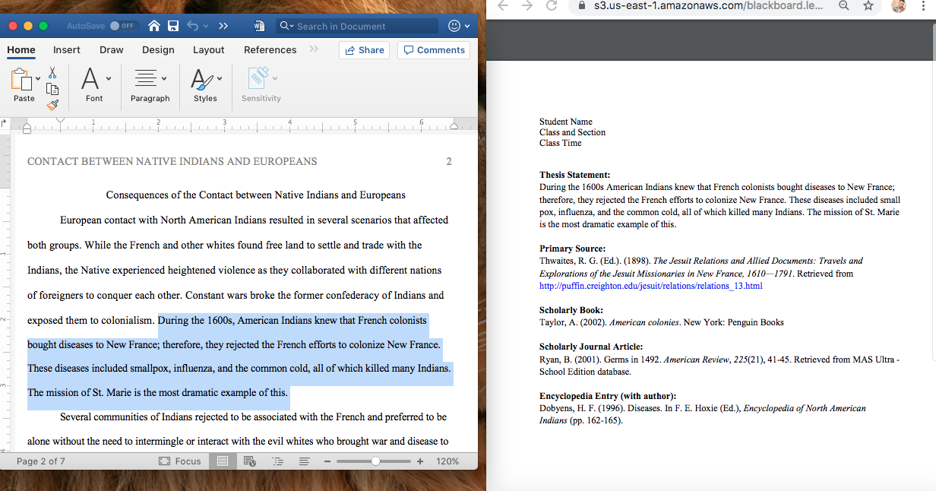Viewport: 936px width, 491px height.
Task: Click the running head CONTACT BETWEEN NATIVE INDIANS
Action: pyautogui.click(x=172, y=161)
